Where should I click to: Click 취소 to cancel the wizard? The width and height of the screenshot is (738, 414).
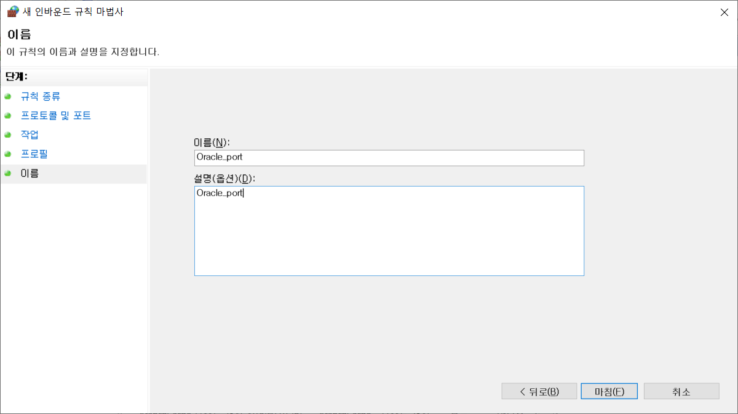pyautogui.click(x=681, y=391)
